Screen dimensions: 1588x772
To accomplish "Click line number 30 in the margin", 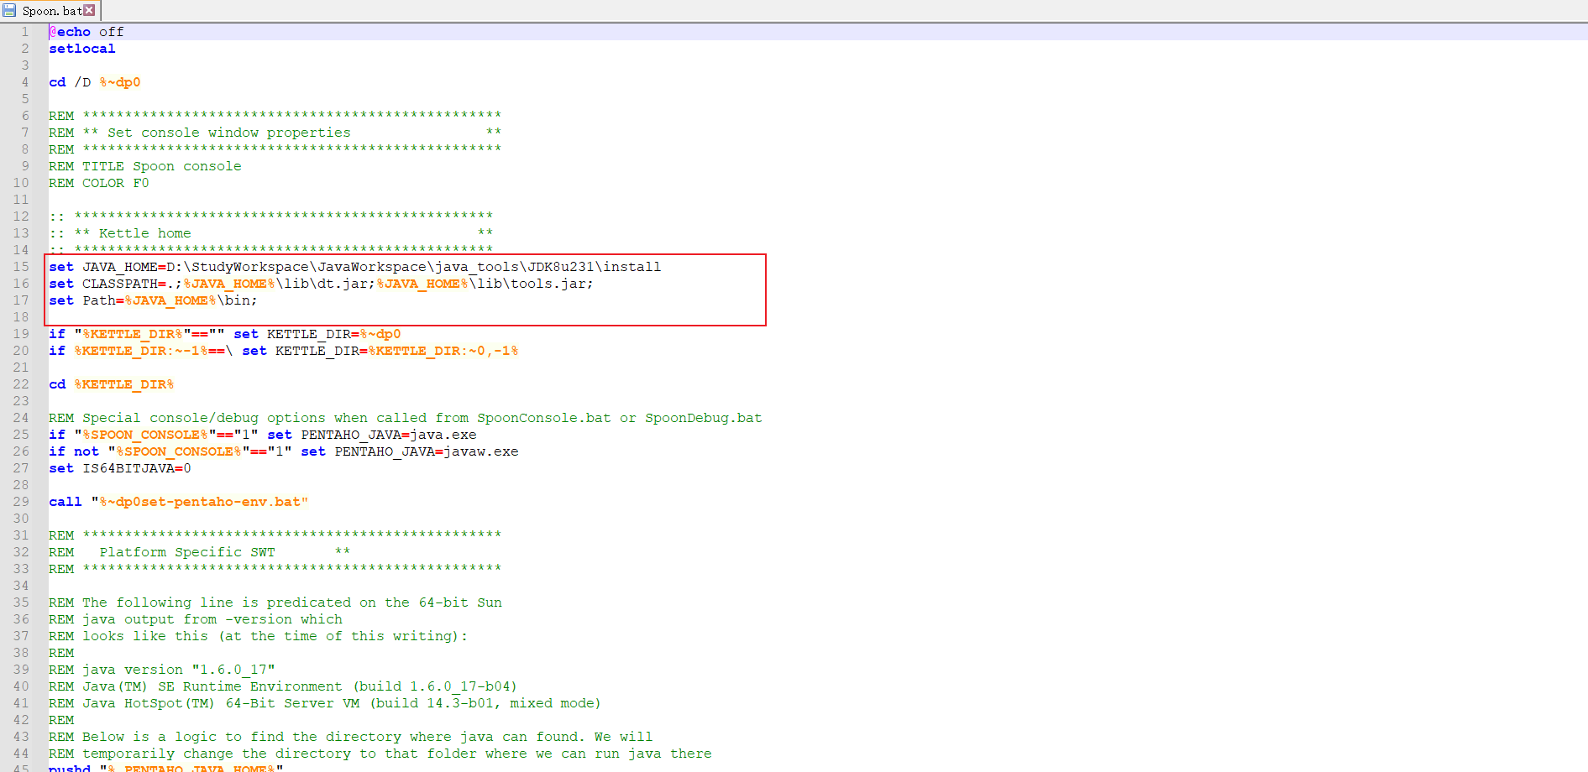I will click(x=21, y=519).
